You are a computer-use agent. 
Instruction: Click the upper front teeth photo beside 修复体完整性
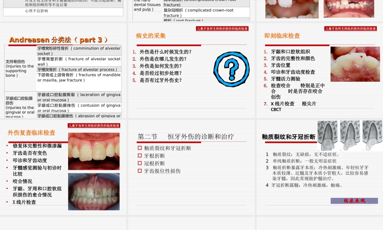point(94,151)
